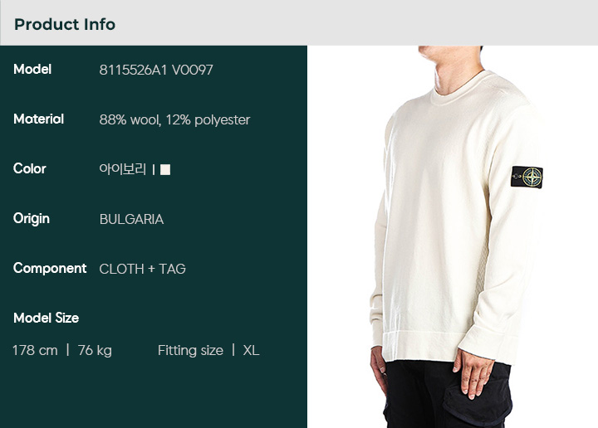Image resolution: width=598 pixels, height=428 pixels.
Task: Select the Fitting size label
Action: [190, 350]
